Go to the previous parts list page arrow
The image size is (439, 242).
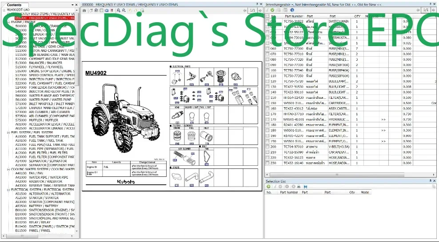pyautogui.click(x=418, y=10)
